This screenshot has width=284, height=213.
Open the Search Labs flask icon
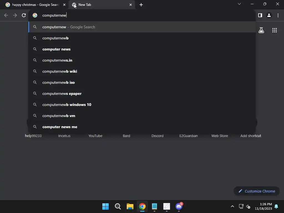[x=261, y=30]
